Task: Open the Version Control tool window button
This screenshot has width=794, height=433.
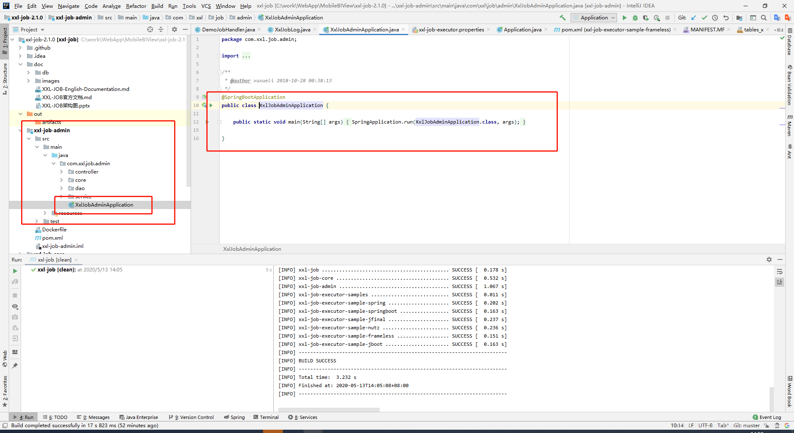Action: point(191,417)
